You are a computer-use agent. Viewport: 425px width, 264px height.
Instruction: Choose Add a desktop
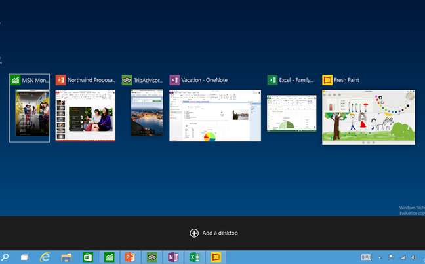coord(214,233)
